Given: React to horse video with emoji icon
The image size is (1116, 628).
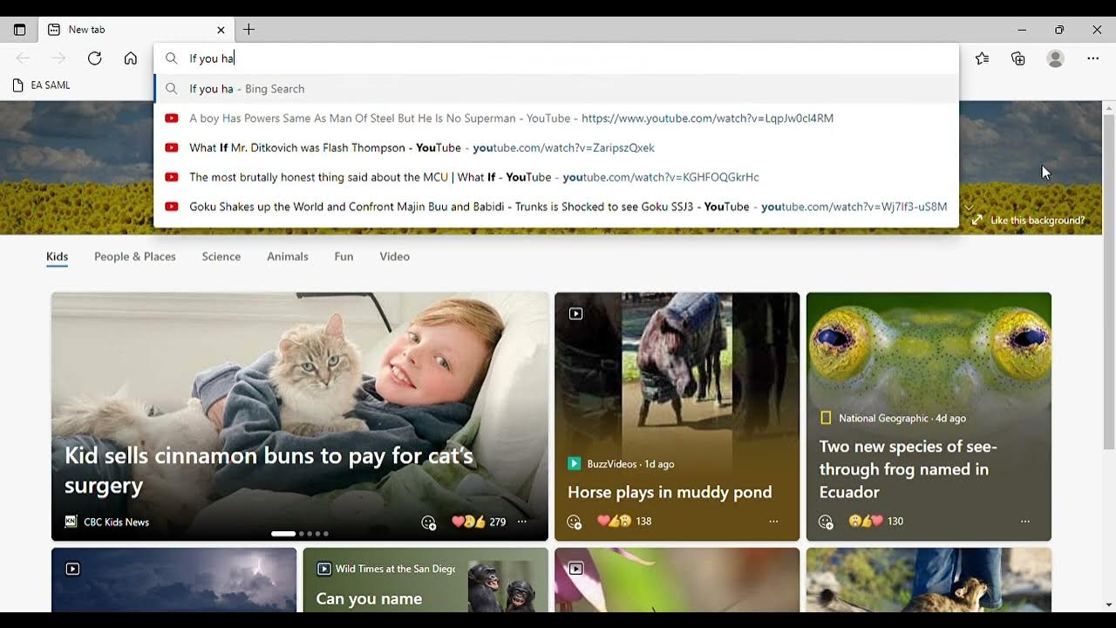Looking at the screenshot, I should [574, 522].
